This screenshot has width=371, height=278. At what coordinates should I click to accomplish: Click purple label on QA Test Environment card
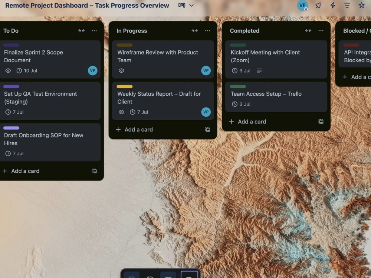tap(11, 86)
